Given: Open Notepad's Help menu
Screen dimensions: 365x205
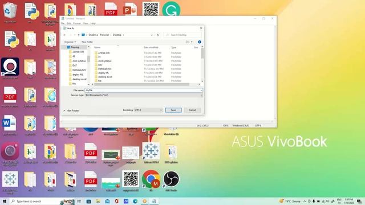Looking at the screenshot, I should pos(93,23).
